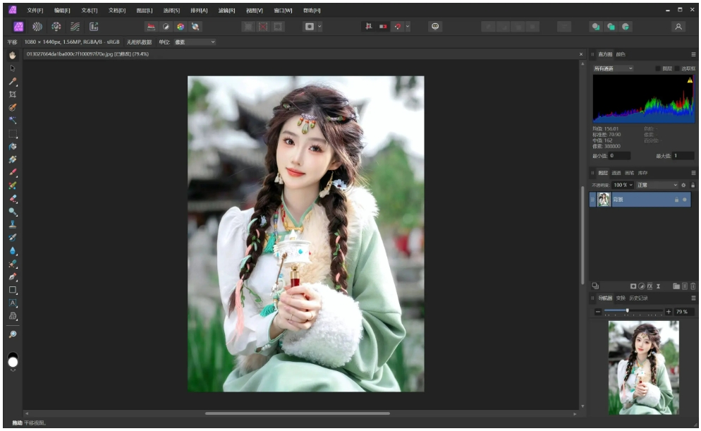This screenshot has width=701, height=431.
Task: Select the Mesh Warp tool
Action: pyautogui.click(x=13, y=316)
